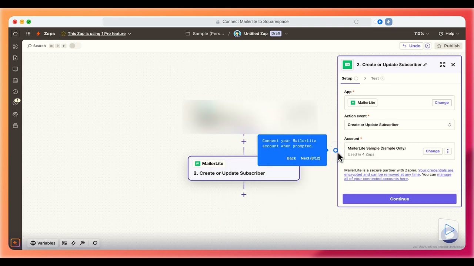This screenshot has height=266, width=474.
Task: Click the MailerLite green app icon in panel header
Action: pos(347,65)
